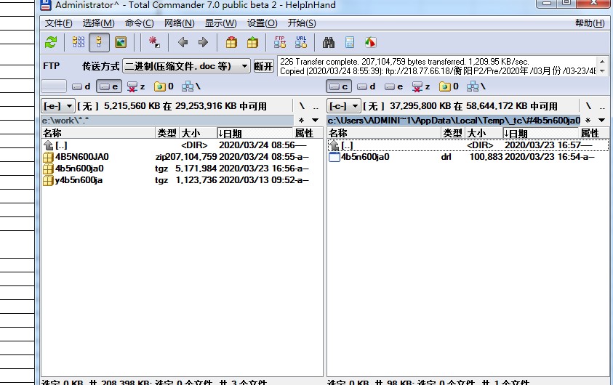Open network neighborhood in right drive bar
This screenshot has width=613, height=385.
476,86
